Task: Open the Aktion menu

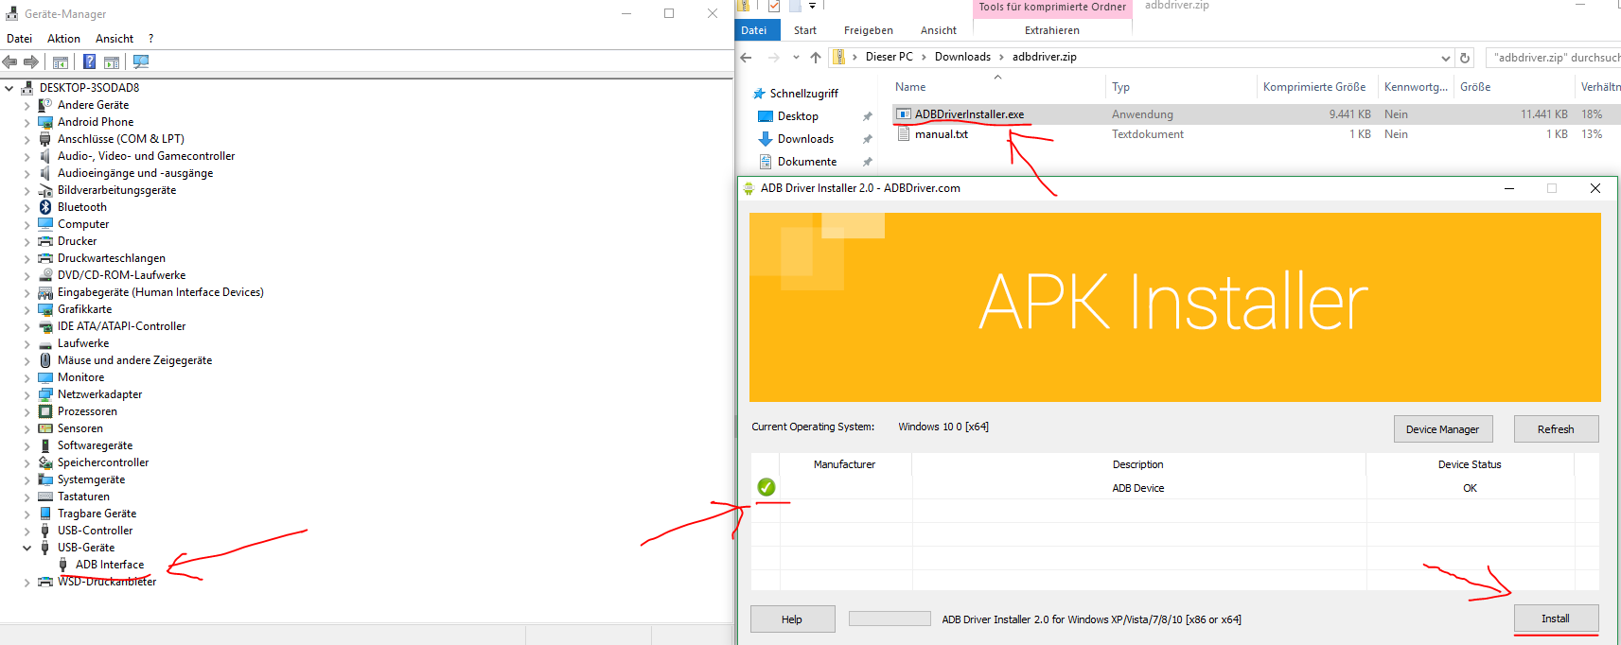Action: (x=63, y=39)
